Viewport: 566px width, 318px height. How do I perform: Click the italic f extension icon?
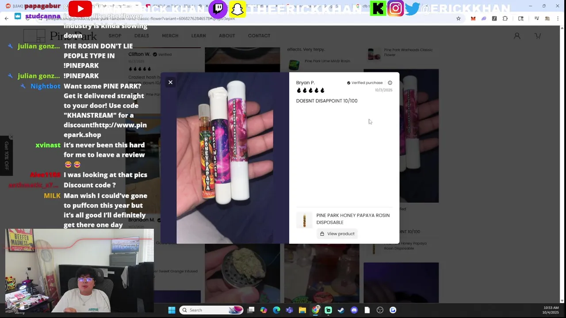[x=494, y=19]
